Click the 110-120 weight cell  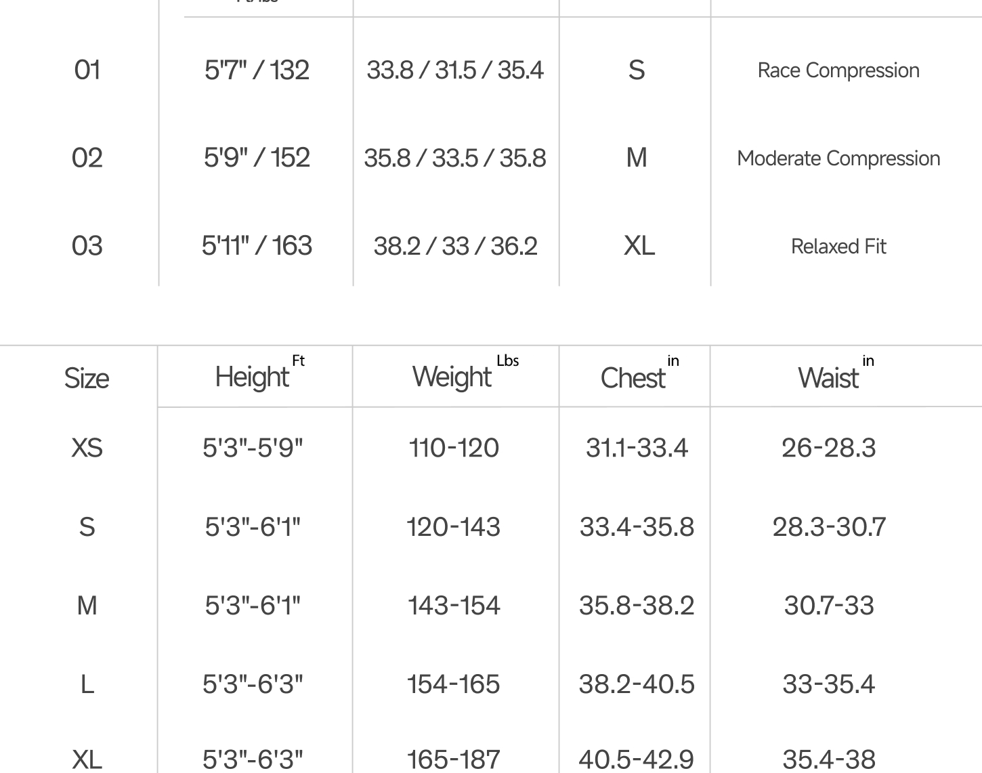[454, 448]
